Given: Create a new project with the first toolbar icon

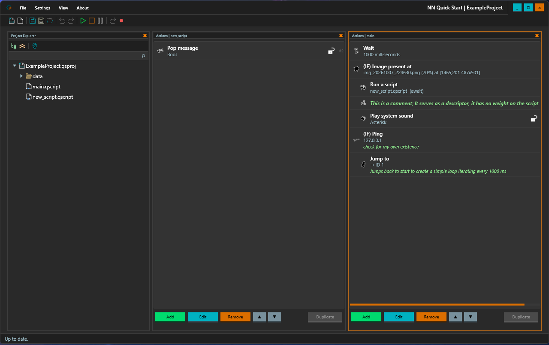Looking at the screenshot, I should [12, 21].
